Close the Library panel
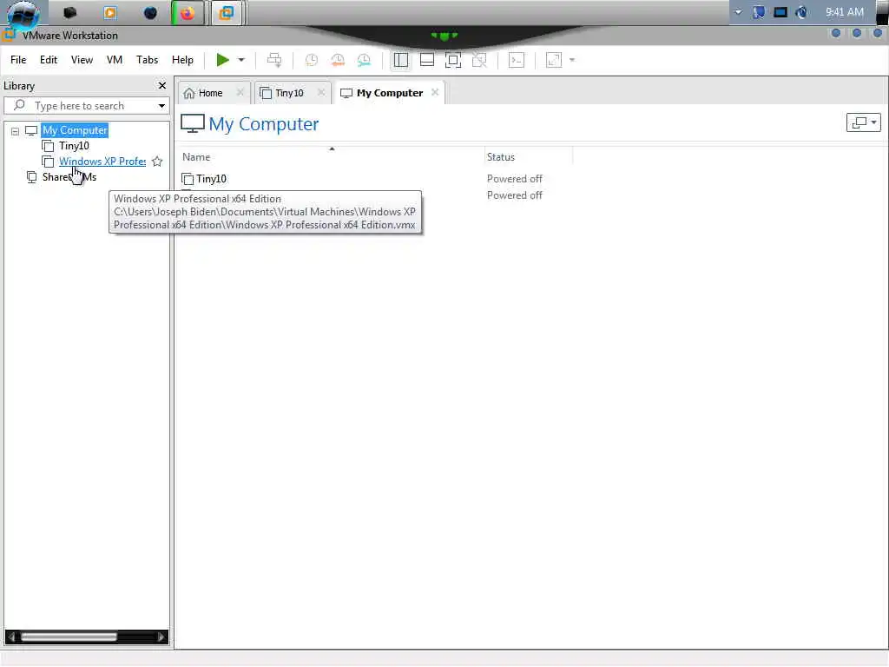This screenshot has width=889, height=667. point(162,86)
